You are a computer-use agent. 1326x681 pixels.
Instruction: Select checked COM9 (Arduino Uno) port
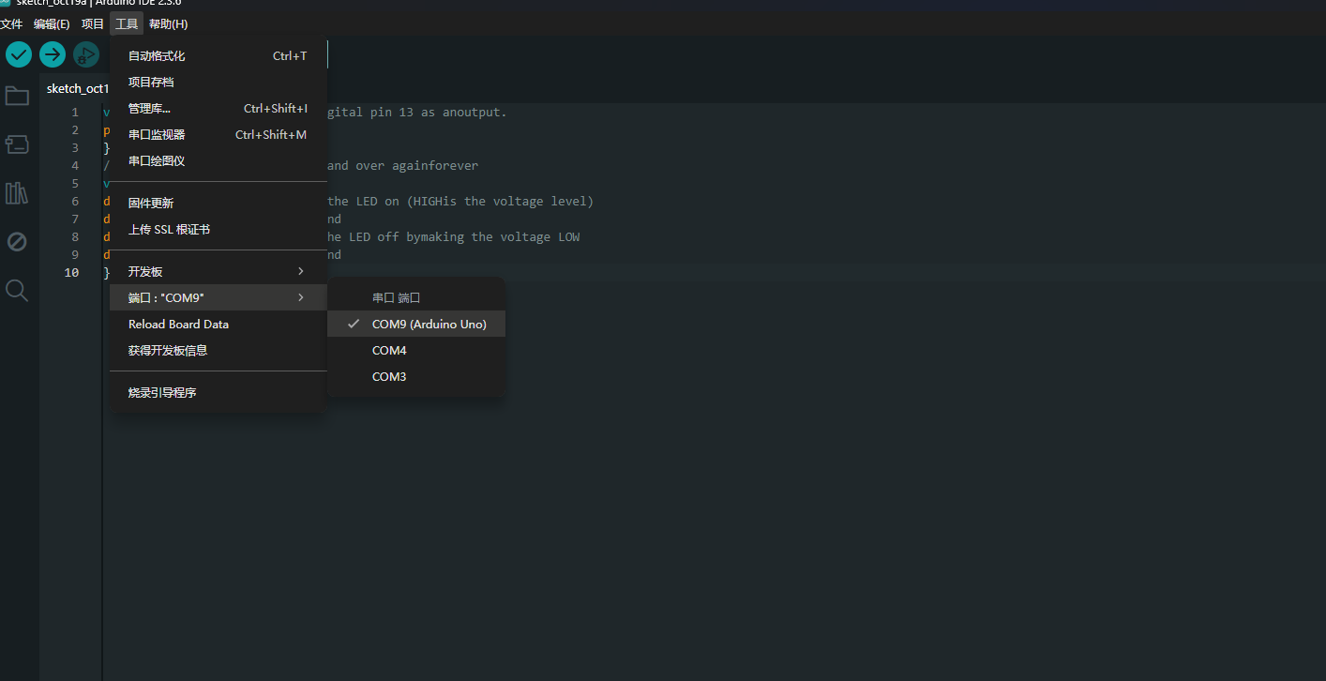[416, 324]
